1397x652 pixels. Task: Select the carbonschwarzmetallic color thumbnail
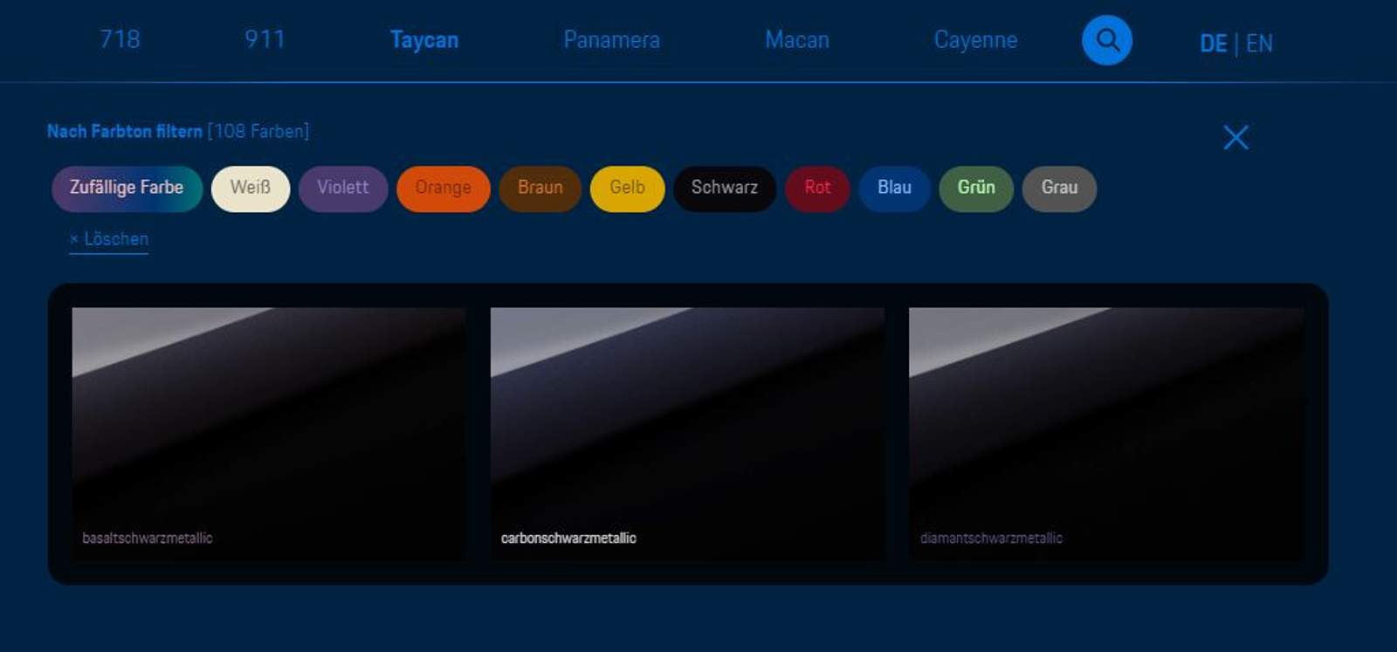pos(687,434)
